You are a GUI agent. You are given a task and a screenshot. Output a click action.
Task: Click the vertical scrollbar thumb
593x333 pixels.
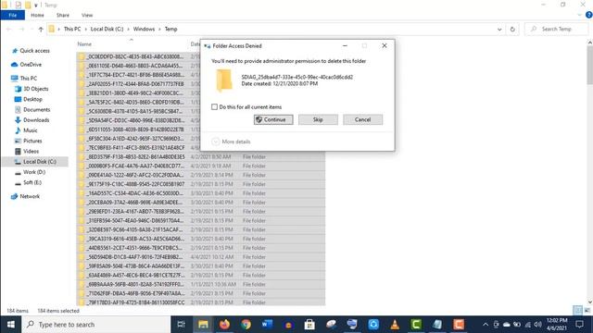point(589,65)
